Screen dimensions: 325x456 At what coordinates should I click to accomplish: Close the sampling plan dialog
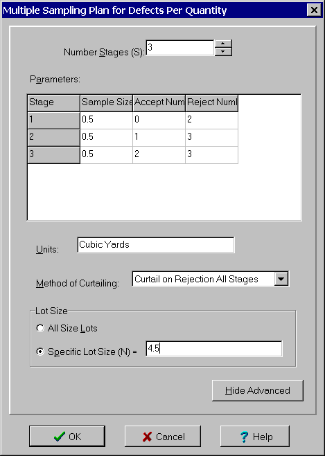pos(314,10)
